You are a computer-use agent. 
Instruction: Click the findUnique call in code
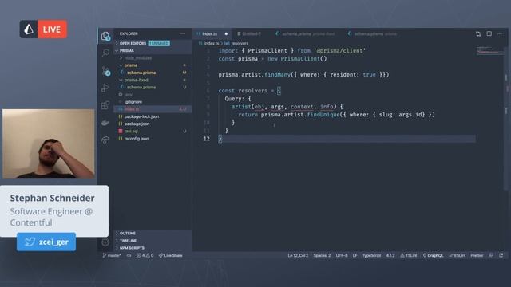(x=323, y=115)
